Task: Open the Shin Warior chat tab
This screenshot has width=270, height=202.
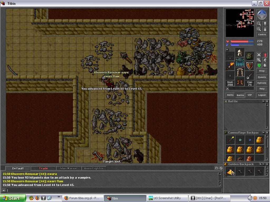Action: pyautogui.click(x=68, y=168)
